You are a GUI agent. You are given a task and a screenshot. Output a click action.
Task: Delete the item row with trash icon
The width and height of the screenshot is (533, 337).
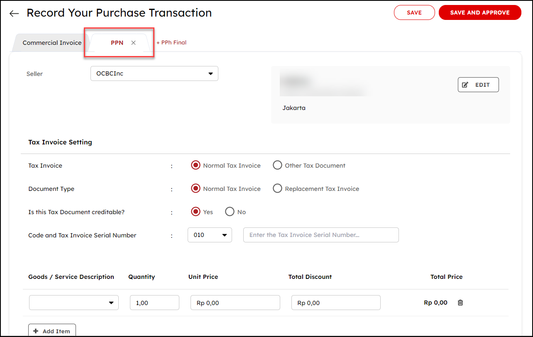point(460,303)
